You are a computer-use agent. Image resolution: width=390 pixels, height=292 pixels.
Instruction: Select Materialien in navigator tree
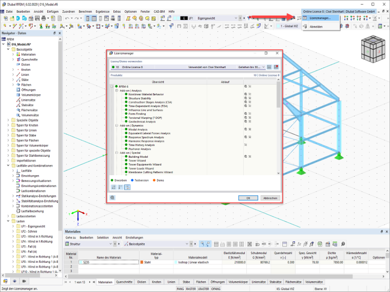(28, 55)
